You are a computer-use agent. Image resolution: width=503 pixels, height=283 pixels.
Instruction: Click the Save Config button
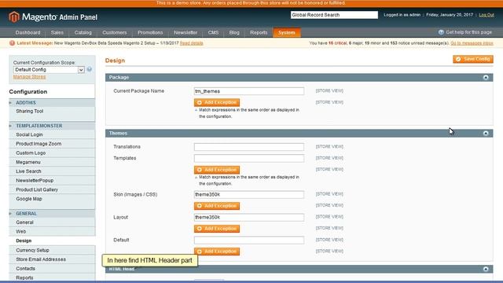pos(473,59)
